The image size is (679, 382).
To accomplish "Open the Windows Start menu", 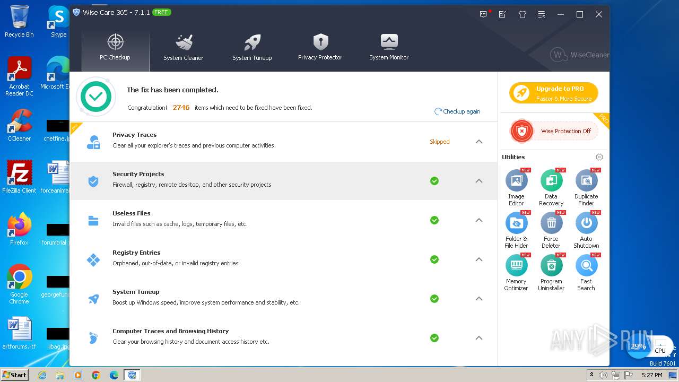I will [x=14, y=375].
